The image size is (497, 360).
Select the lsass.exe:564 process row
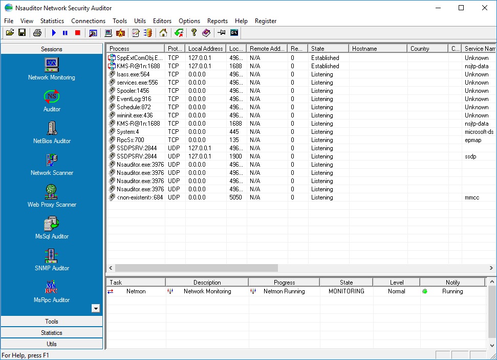301,74
